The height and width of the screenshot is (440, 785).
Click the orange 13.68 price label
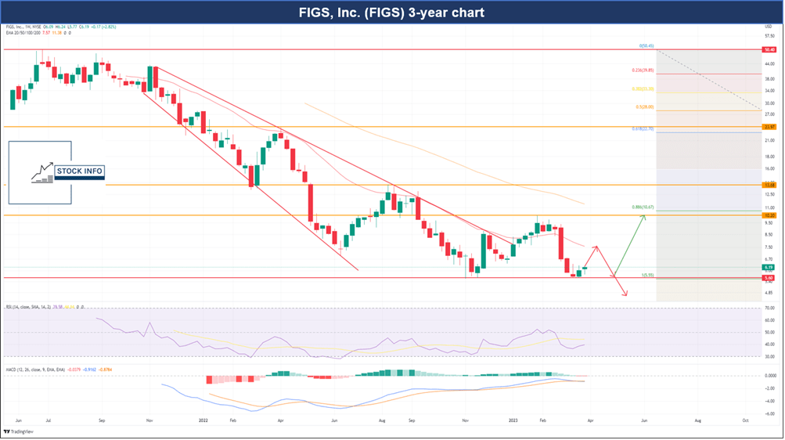coord(769,186)
